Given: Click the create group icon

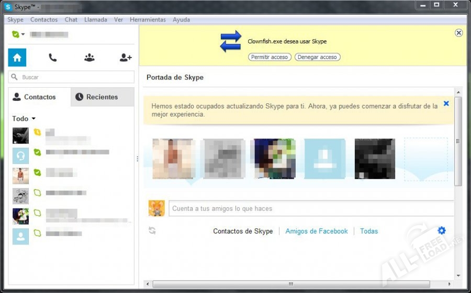Looking at the screenshot, I should 89,57.
